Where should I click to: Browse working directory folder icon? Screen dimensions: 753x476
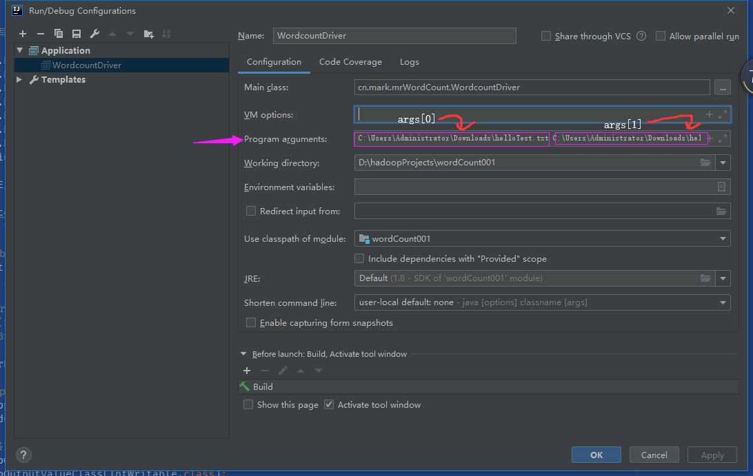point(705,163)
